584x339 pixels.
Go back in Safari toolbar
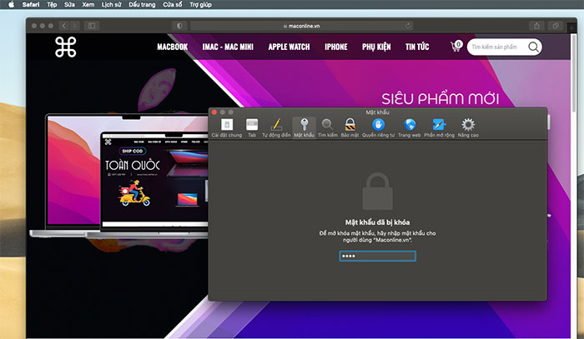63,26
